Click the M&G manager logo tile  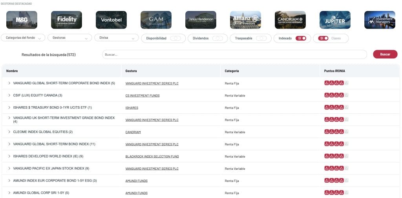tap(22, 20)
